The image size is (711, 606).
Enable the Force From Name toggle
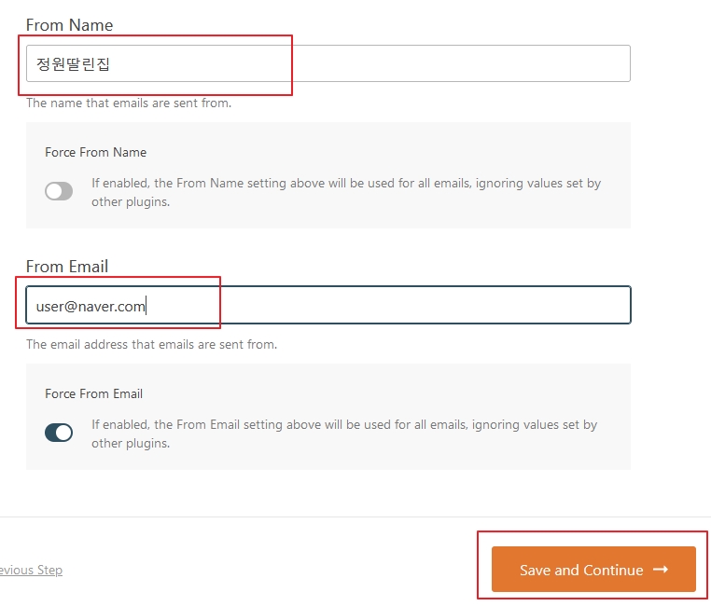59,191
